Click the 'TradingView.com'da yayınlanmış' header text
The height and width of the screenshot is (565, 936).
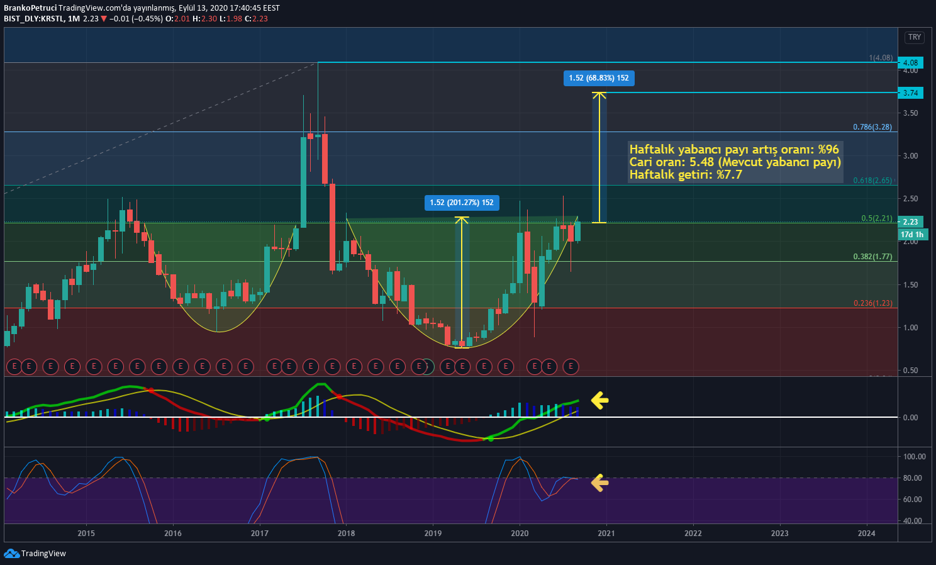coord(116,8)
